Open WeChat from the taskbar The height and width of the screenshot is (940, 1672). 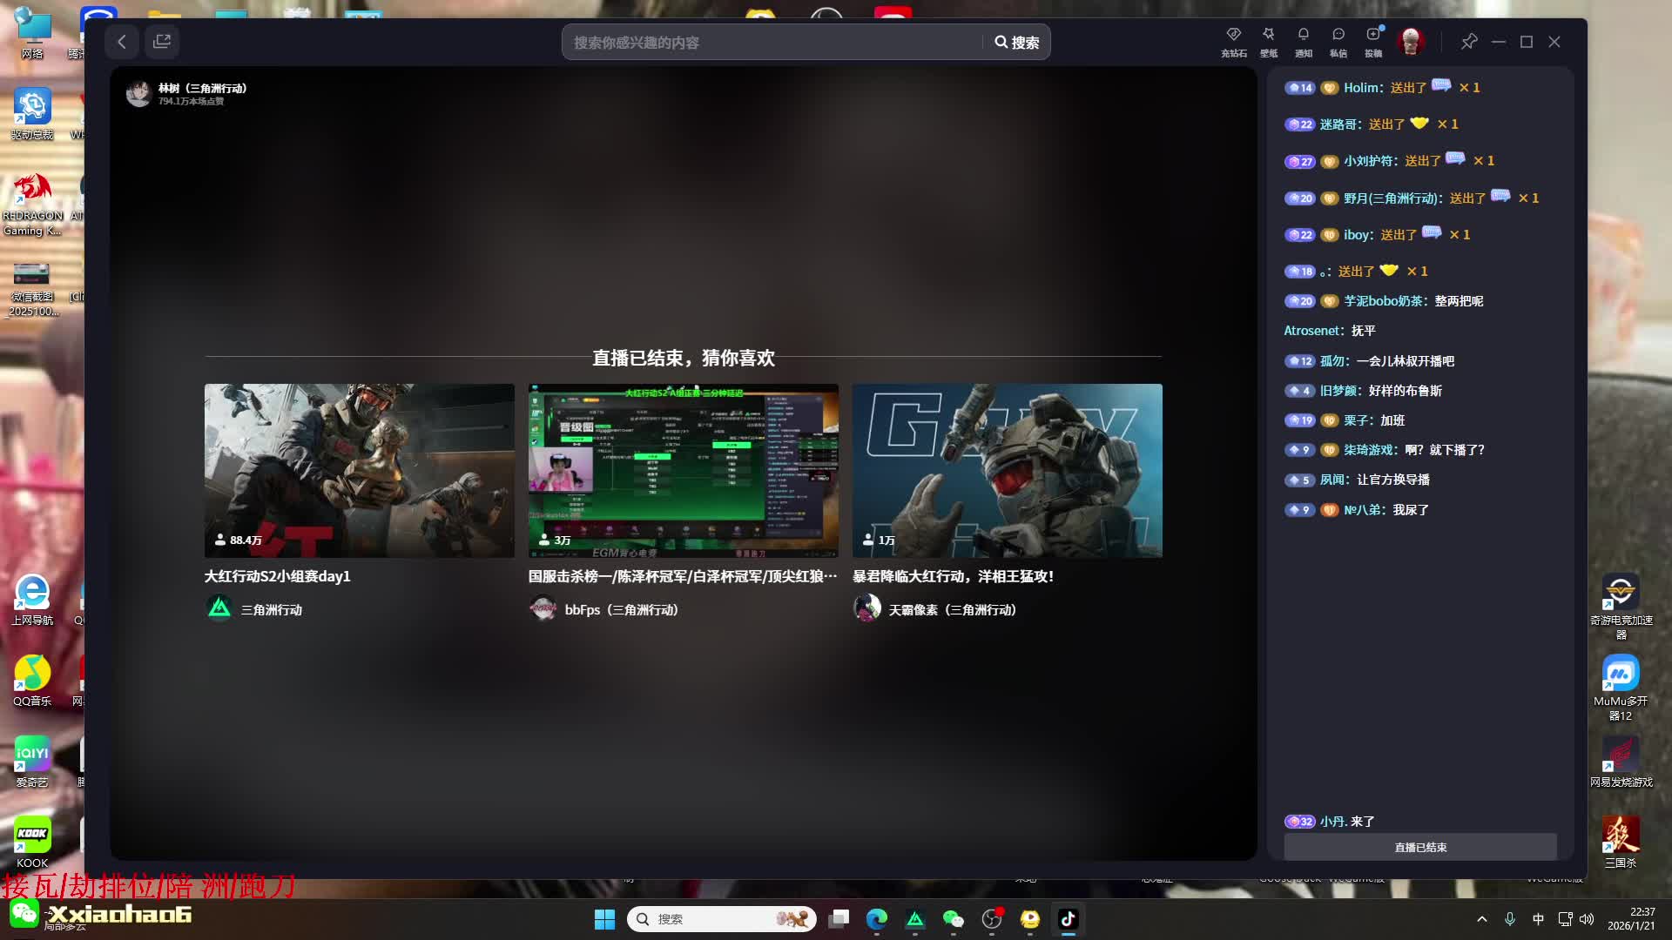(x=954, y=919)
